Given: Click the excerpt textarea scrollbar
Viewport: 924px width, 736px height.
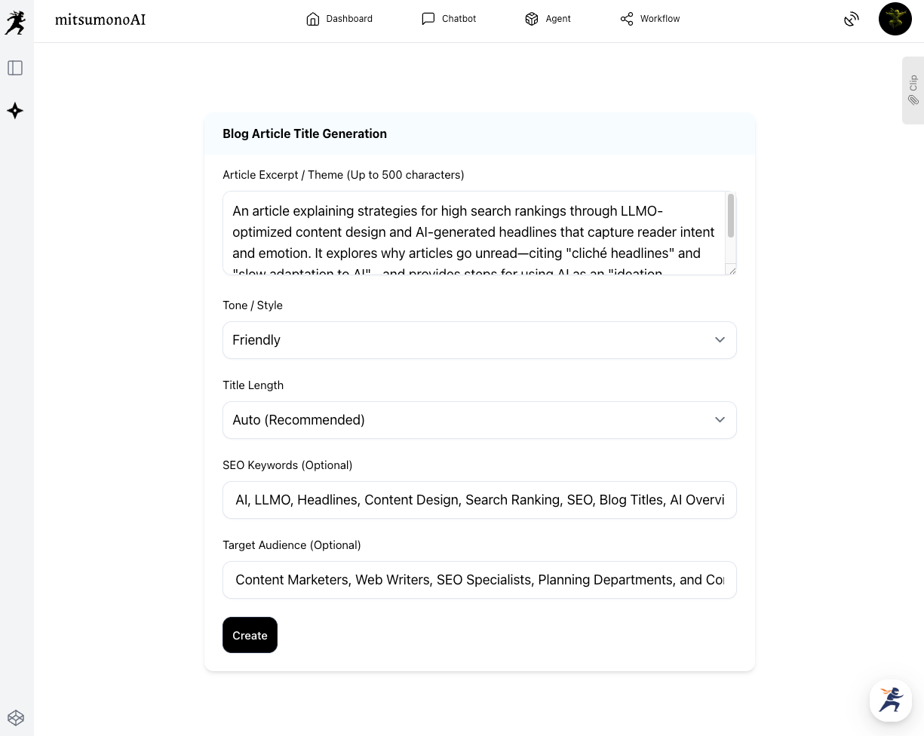Looking at the screenshot, I should pyautogui.click(x=730, y=216).
